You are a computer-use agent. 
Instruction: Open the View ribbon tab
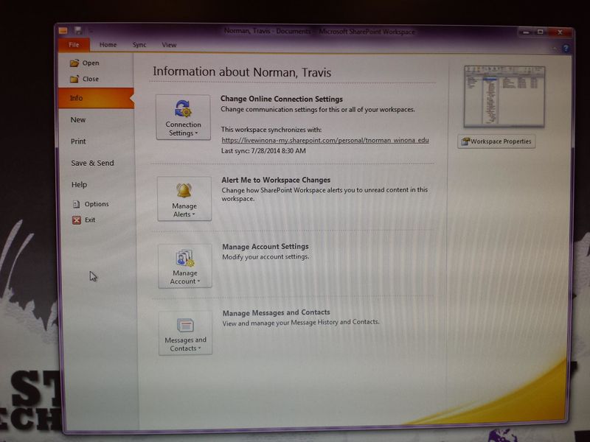pos(169,45)
